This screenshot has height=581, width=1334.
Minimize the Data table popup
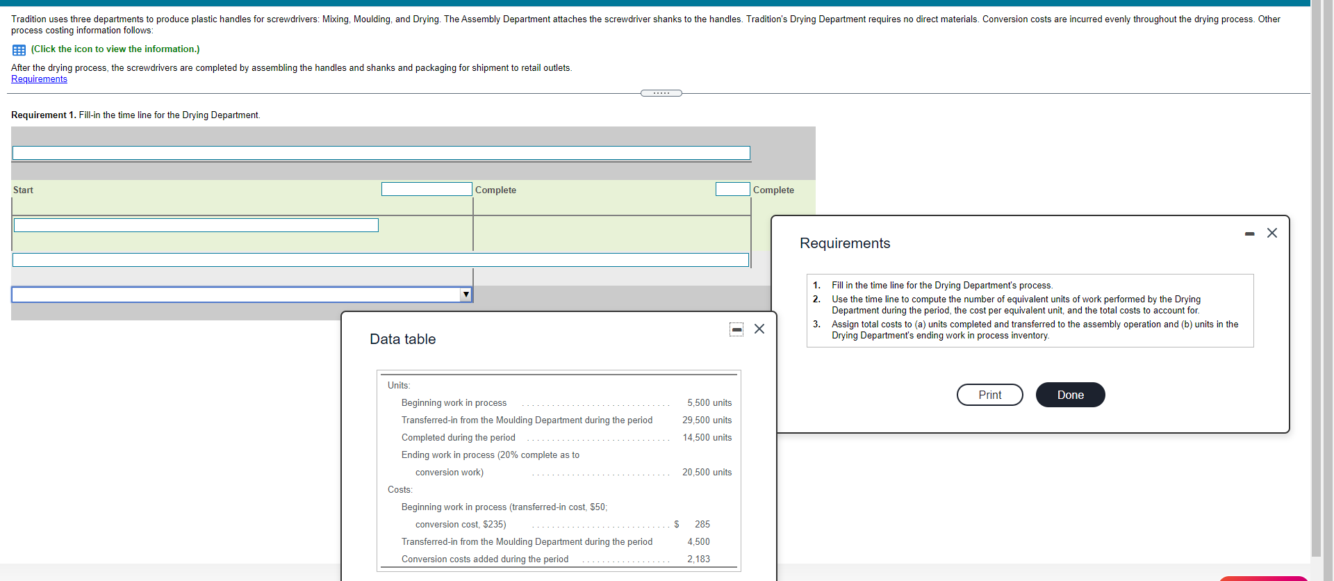coord(736,329)
